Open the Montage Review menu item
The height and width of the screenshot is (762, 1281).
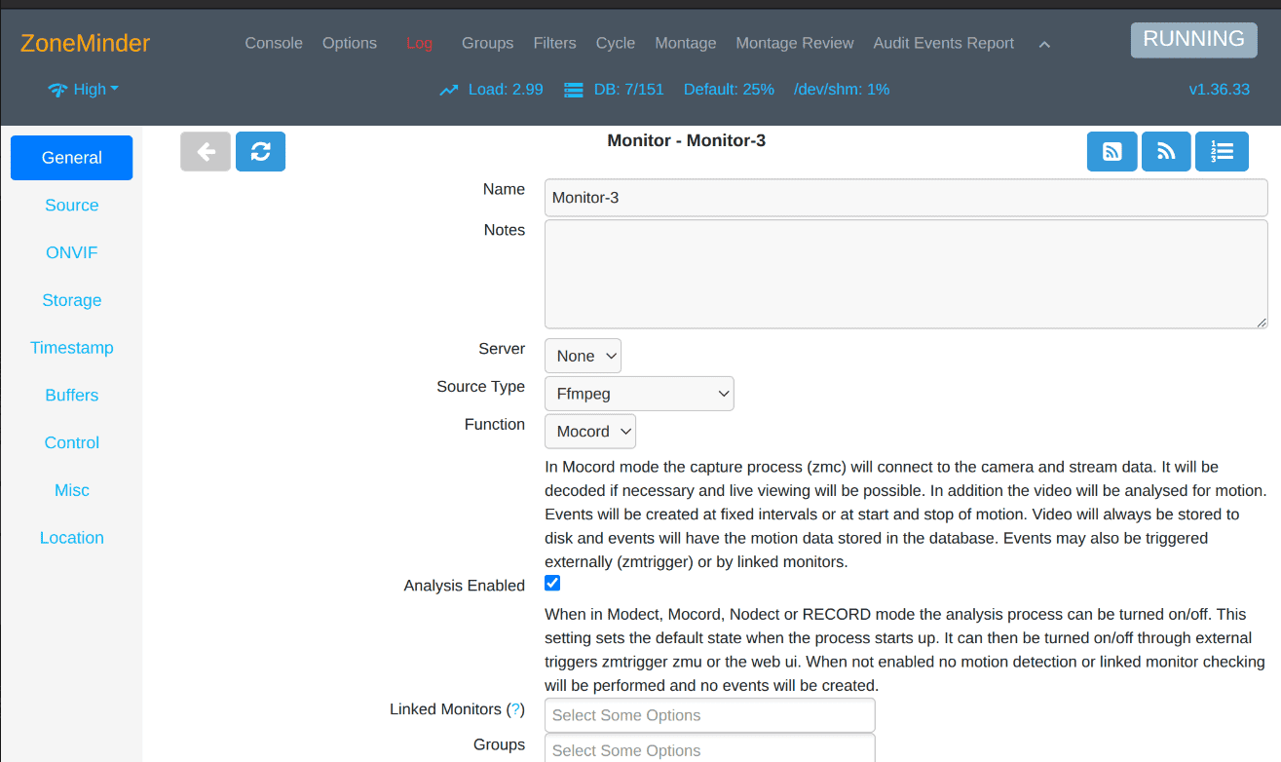click(794, 43)
